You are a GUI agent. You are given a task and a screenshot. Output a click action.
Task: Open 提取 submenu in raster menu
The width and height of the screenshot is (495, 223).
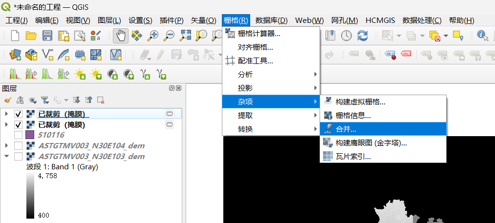[271, 116]
